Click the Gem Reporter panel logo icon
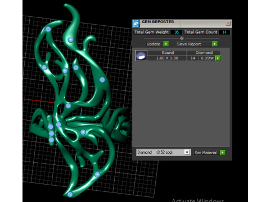 tap(136, 24)
